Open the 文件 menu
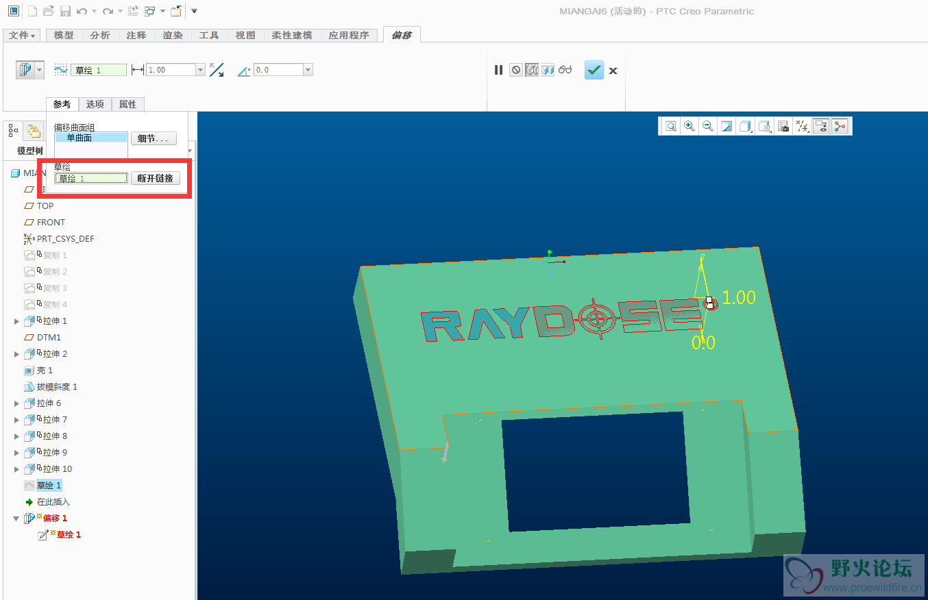The width and height of the screenshot is (928, 600). tap(22, 35)
